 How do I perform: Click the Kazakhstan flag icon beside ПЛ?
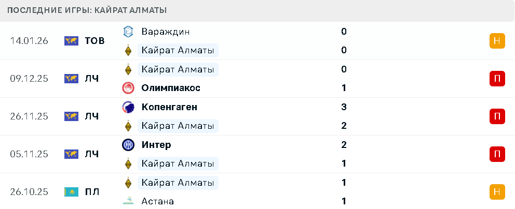coord(71,192)
